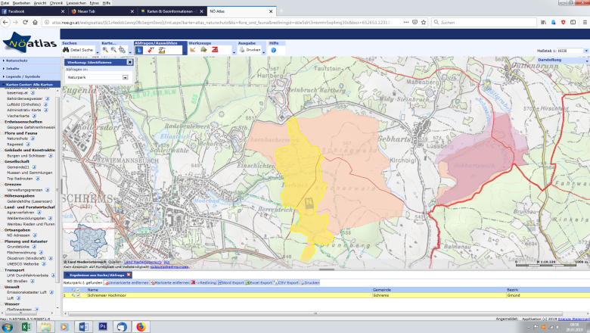Switch to Karten & Geoinformationen tab

(x=171, y=11)
